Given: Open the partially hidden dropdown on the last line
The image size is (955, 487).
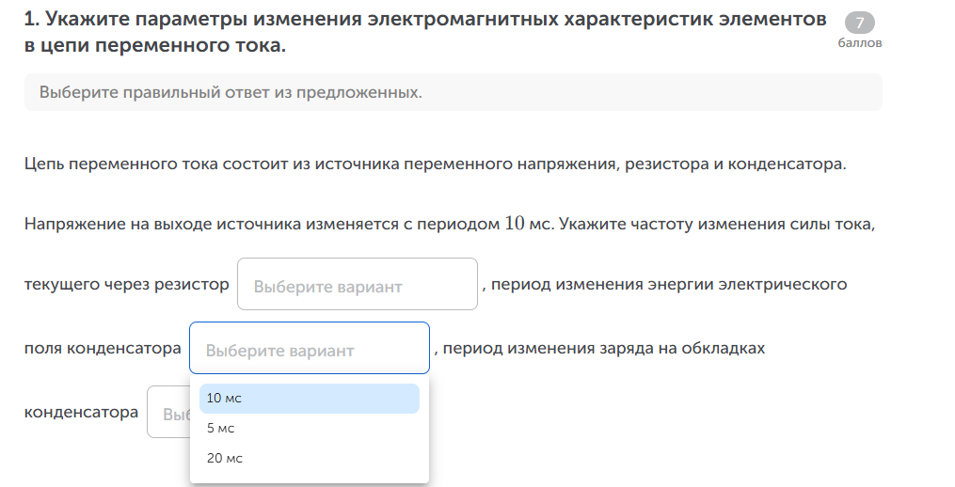Looking at the screenshot, I should pos(167,413).
